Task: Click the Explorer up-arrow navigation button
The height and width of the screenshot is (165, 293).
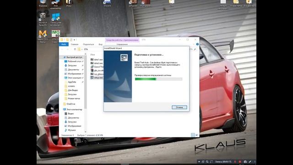Action: (75, 49)
